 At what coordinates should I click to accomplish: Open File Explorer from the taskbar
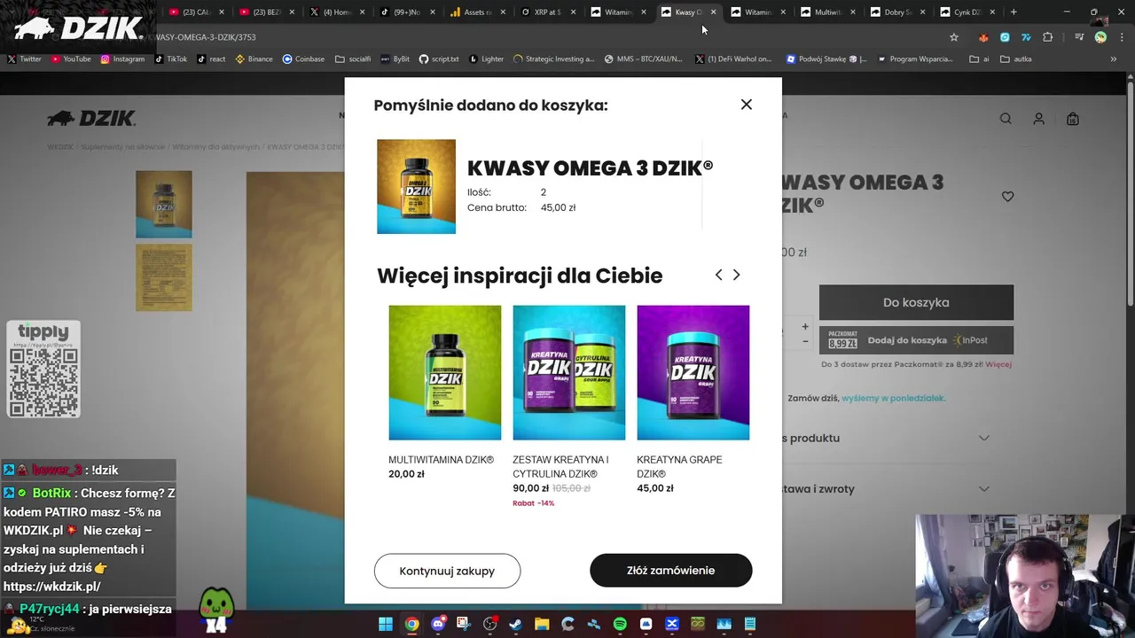tap(542, 624)
